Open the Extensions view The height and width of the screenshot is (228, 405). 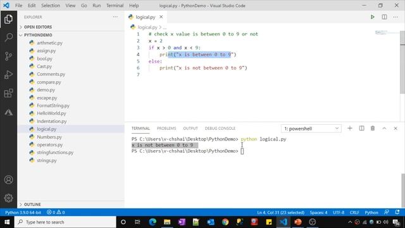click(x=8, y=93)
